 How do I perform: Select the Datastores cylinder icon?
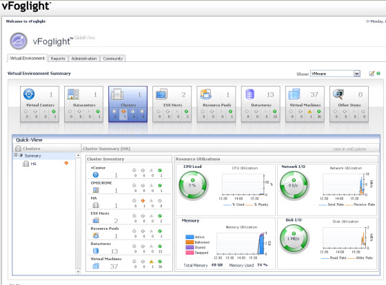pyautogui.click(x=250, y=94)
